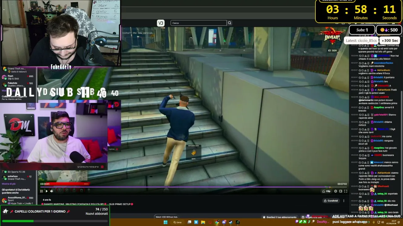Image resolution: width=403 pixels, height=226 pixels.
Task: Click the Subs: 1 counter widget
Action: [x=362, y=30]
